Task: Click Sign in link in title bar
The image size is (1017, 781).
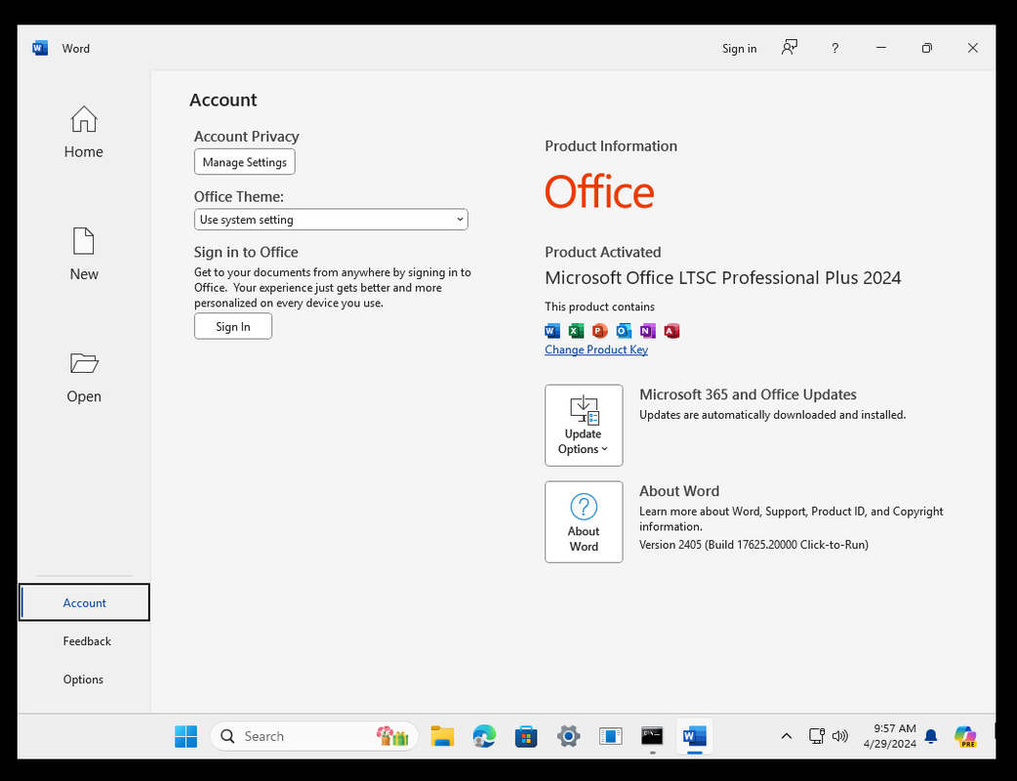Action: [740, 49]
